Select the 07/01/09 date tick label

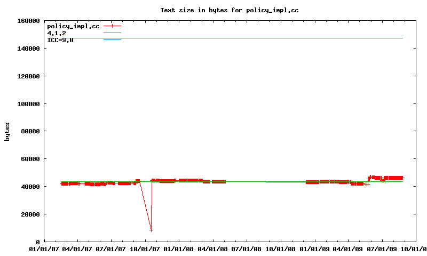(383, 249)
